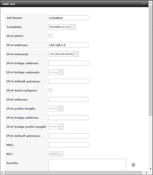Focus the IPv4 address field

click(68, 45)
